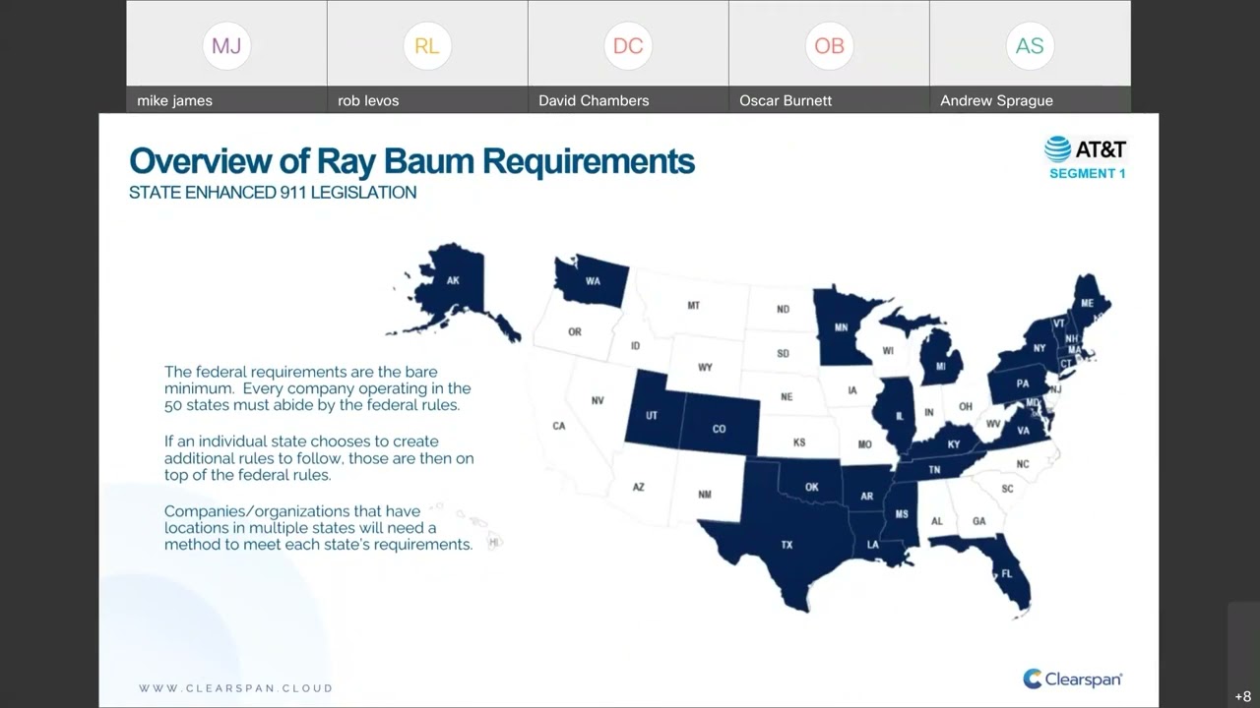Click the Utah (UT) state on map

pos(651,414)
